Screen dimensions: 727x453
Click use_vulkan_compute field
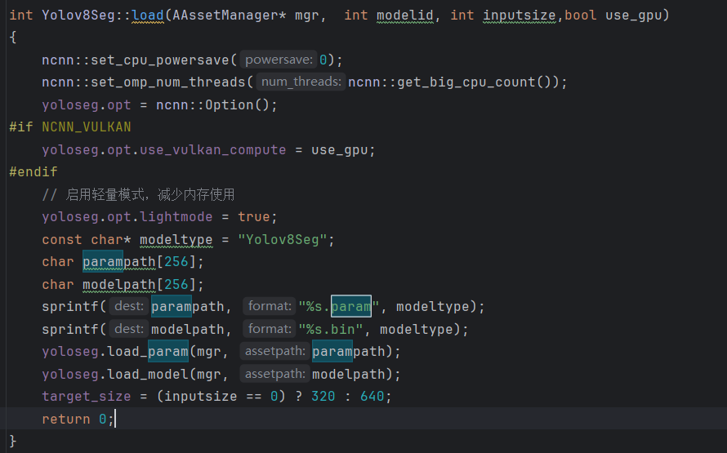pyautogui.click(x=213, y=150)
